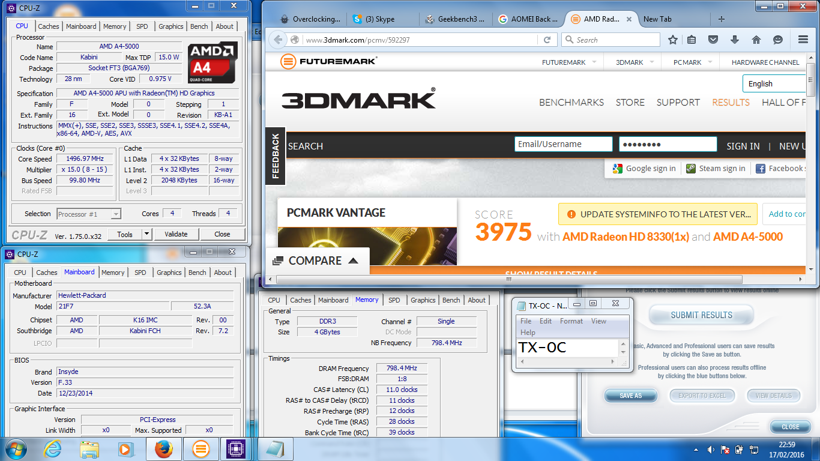Screen dimensions: 820x461
Task: Show bookmarks list icon in Firefox
Action: coord(692,40)
